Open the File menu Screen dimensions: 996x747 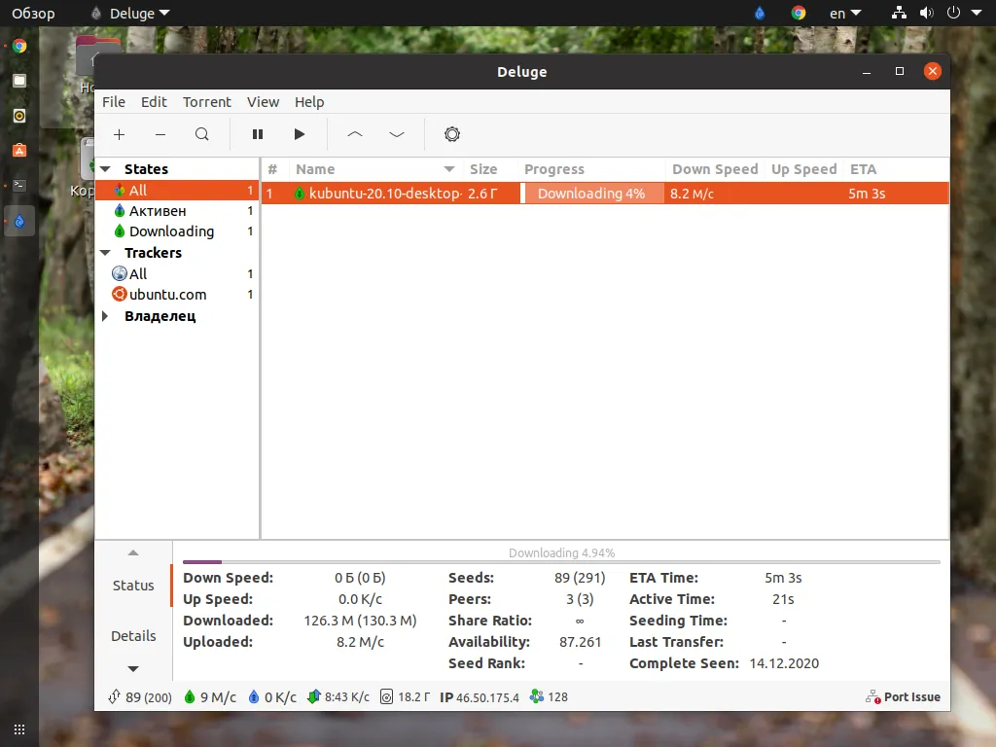114,101
